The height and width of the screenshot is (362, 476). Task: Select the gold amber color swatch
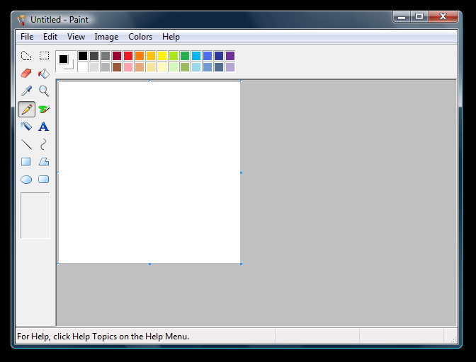(151, 56)
